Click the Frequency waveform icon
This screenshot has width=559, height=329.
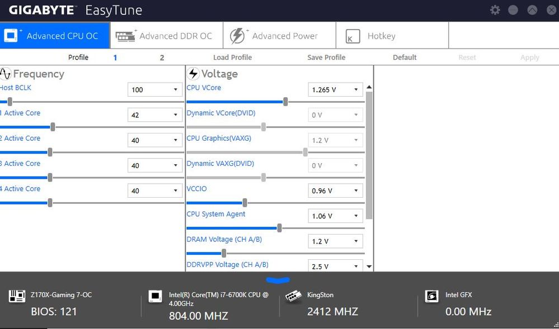click(6, 74)
